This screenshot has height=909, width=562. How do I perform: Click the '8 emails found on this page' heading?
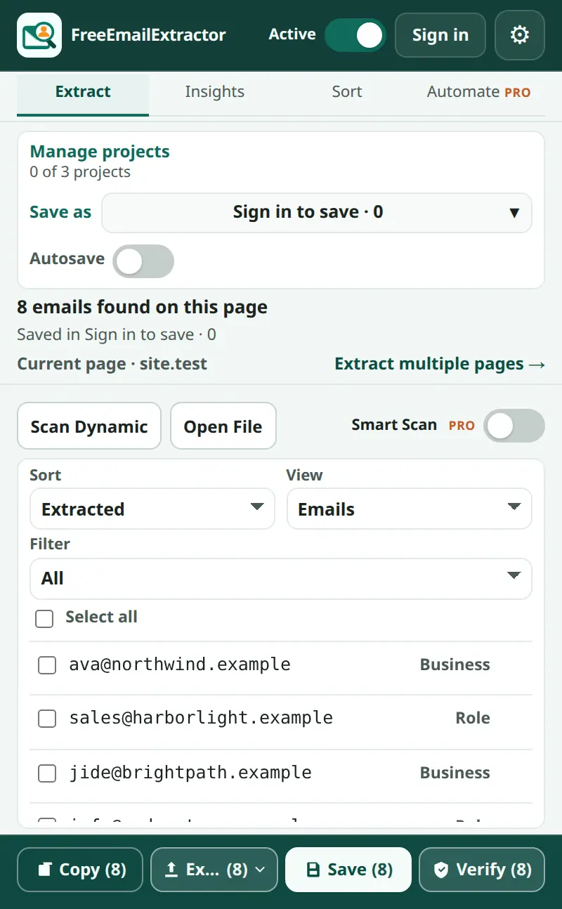tap(142, 307)
